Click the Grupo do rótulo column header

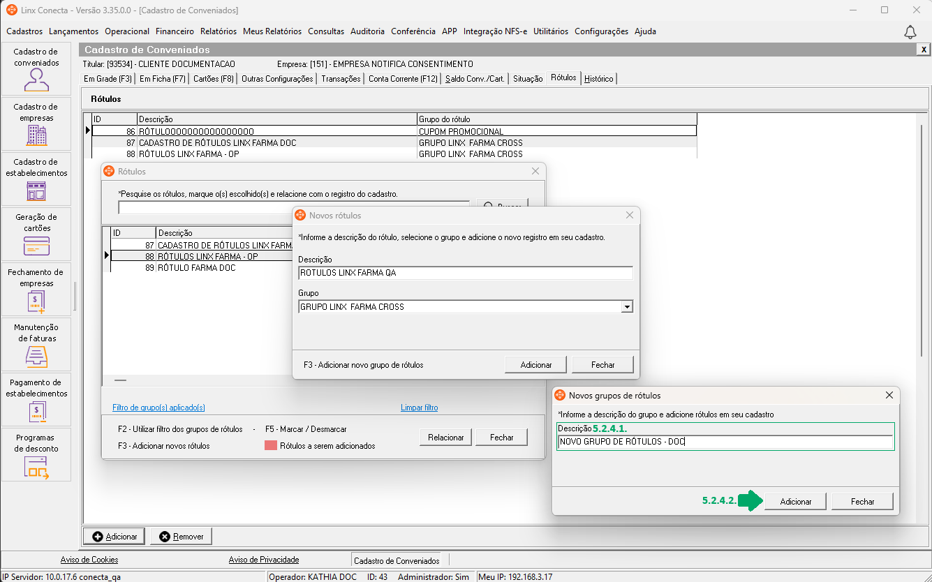pyautogui.click(x=556, y=119)
